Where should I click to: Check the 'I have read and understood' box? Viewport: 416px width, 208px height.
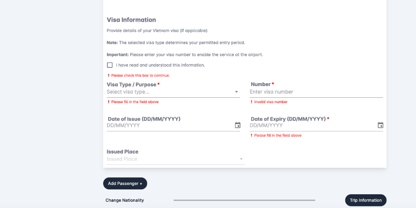pyautogui.click(x=110, y=65)
